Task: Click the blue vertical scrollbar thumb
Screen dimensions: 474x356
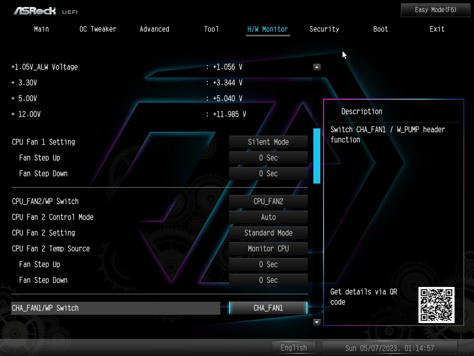Action: tap(317, 156)
